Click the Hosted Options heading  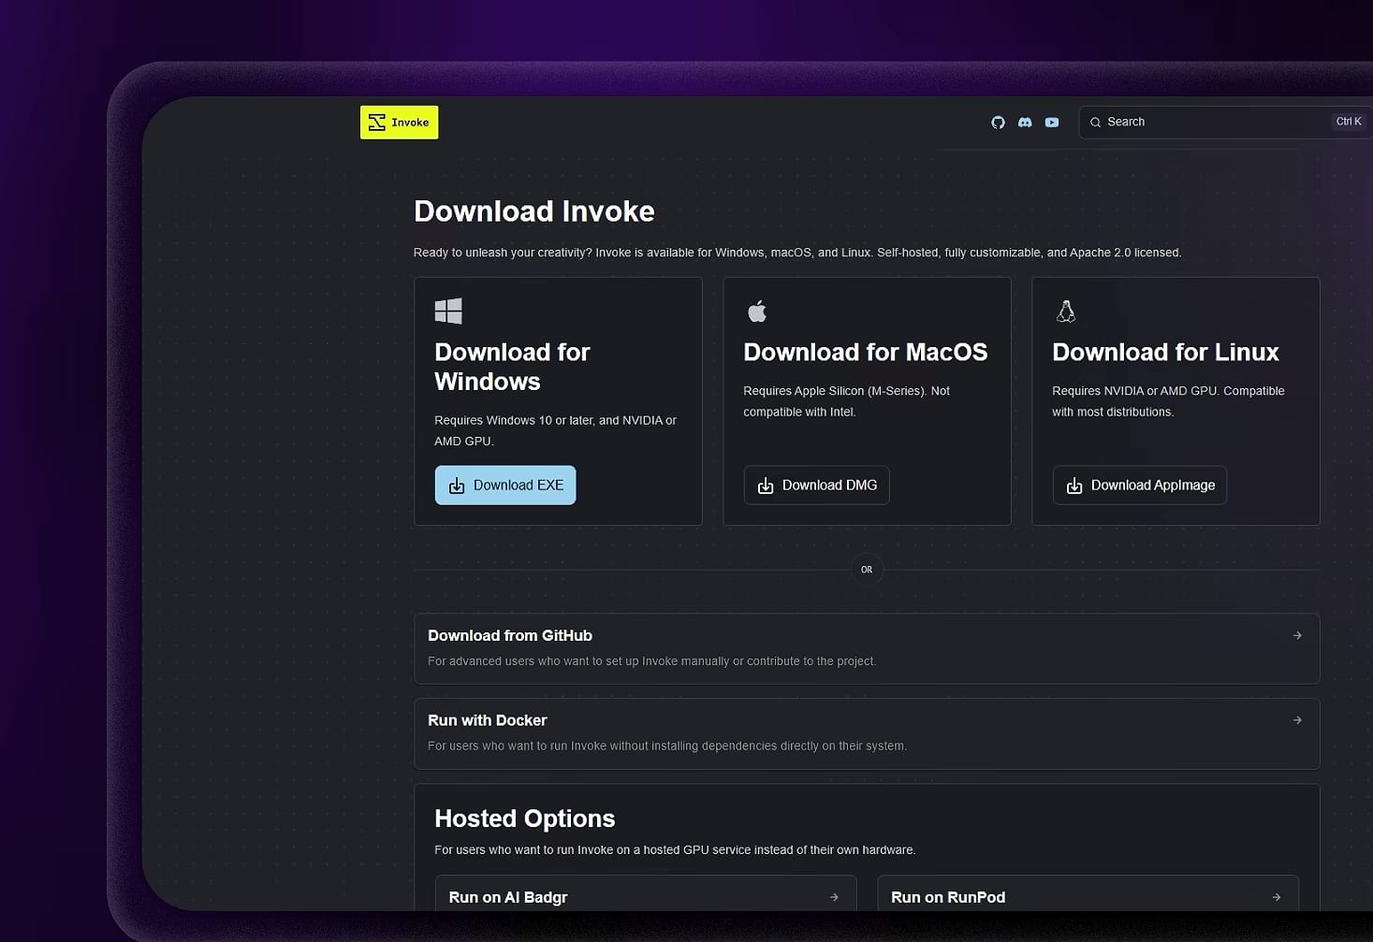click(525, 819)
